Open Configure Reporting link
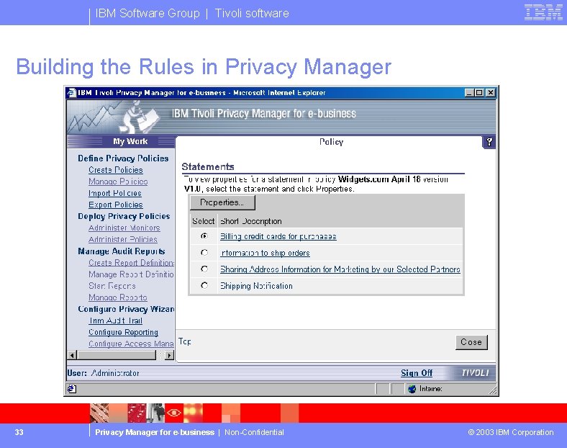 (x=123, y=332)
